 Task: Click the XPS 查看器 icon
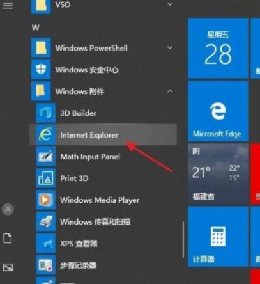pos(46,243)
